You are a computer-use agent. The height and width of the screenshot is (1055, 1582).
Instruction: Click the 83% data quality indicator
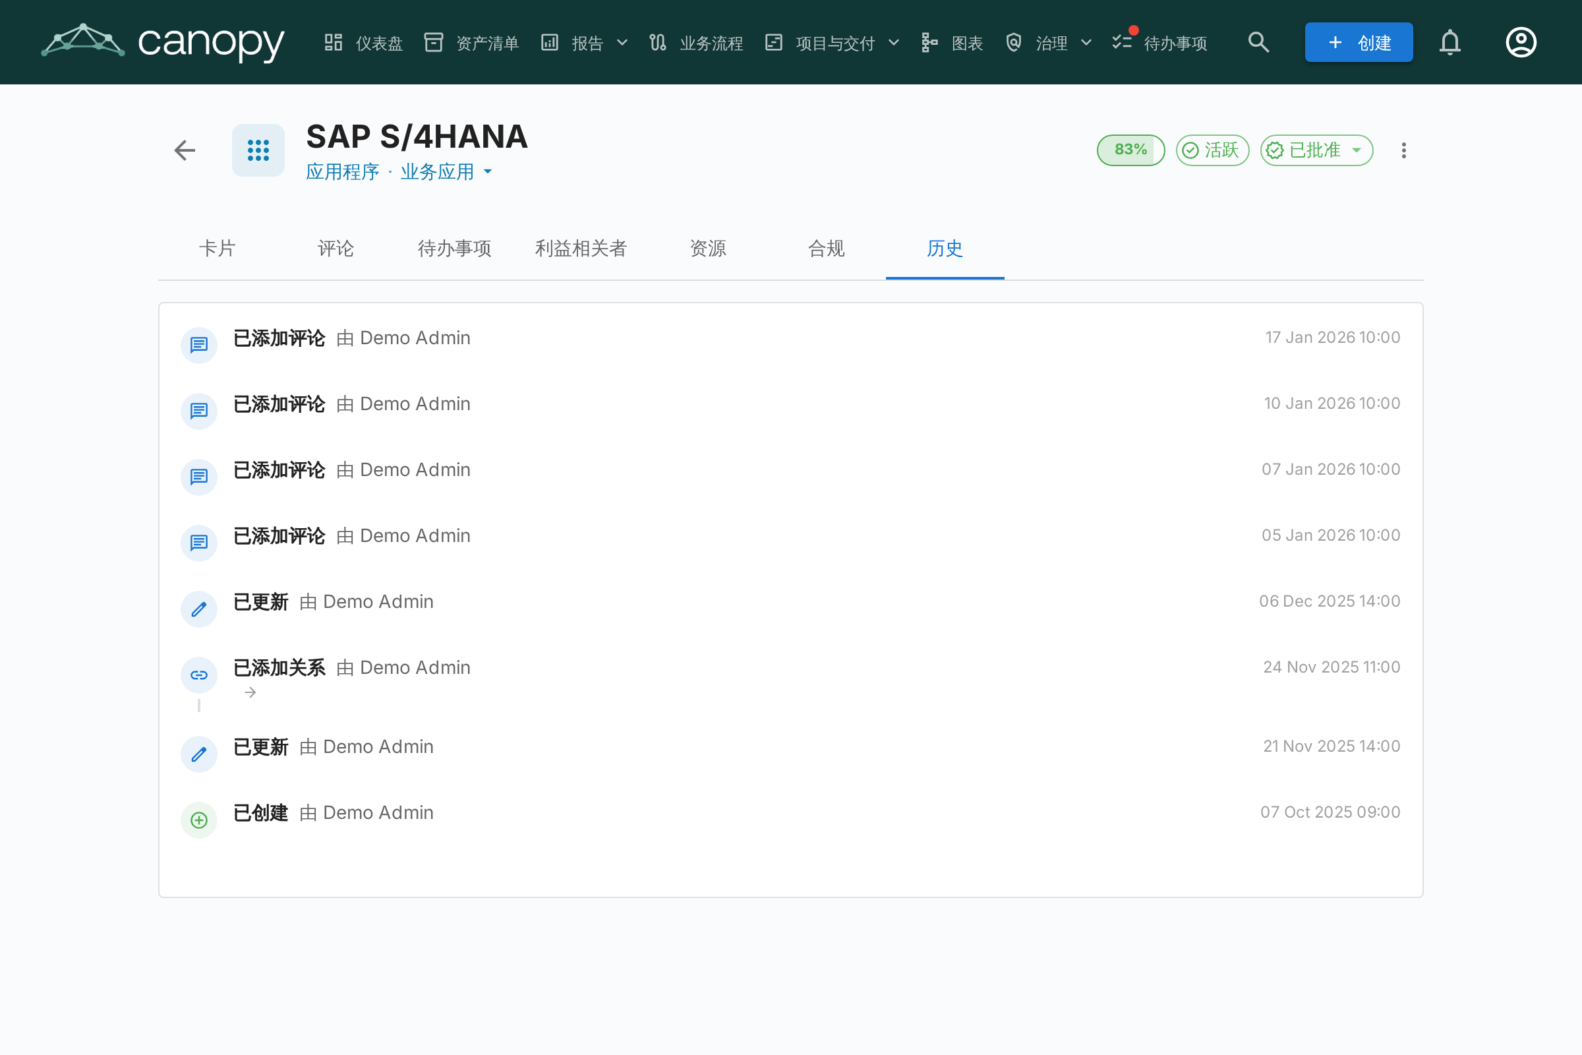1130,150
